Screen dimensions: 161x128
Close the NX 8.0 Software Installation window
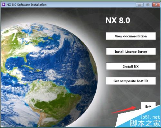156,5
